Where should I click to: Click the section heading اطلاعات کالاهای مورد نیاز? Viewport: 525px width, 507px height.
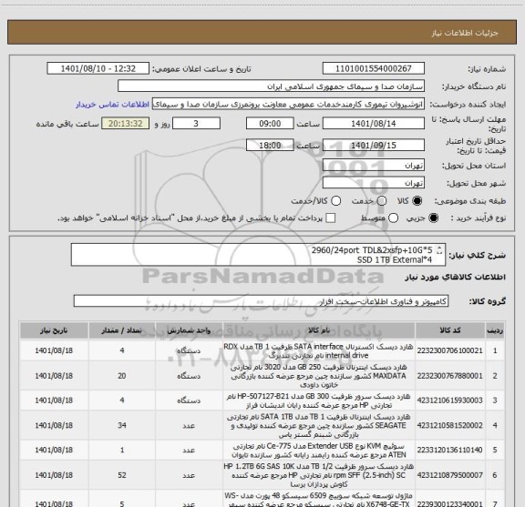pos(456,277)
